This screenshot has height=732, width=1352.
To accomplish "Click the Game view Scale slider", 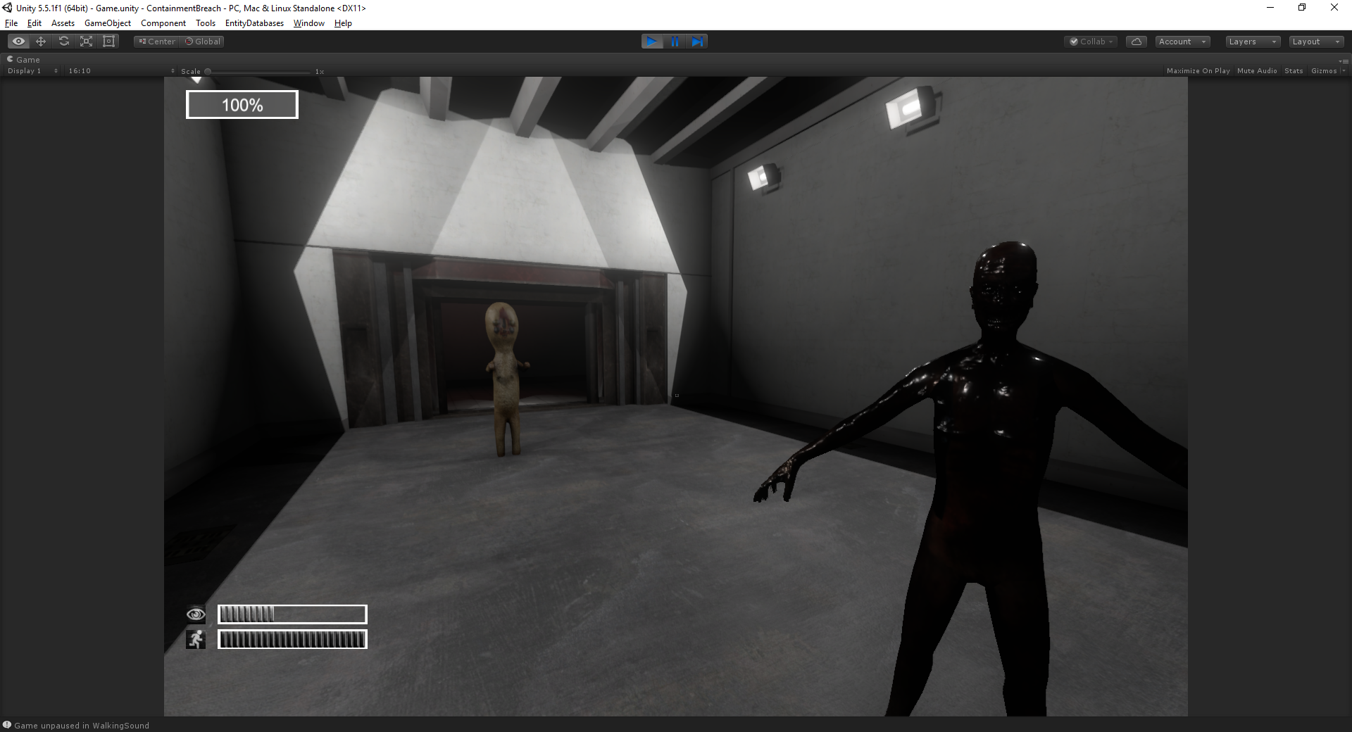I will point(258,72).
